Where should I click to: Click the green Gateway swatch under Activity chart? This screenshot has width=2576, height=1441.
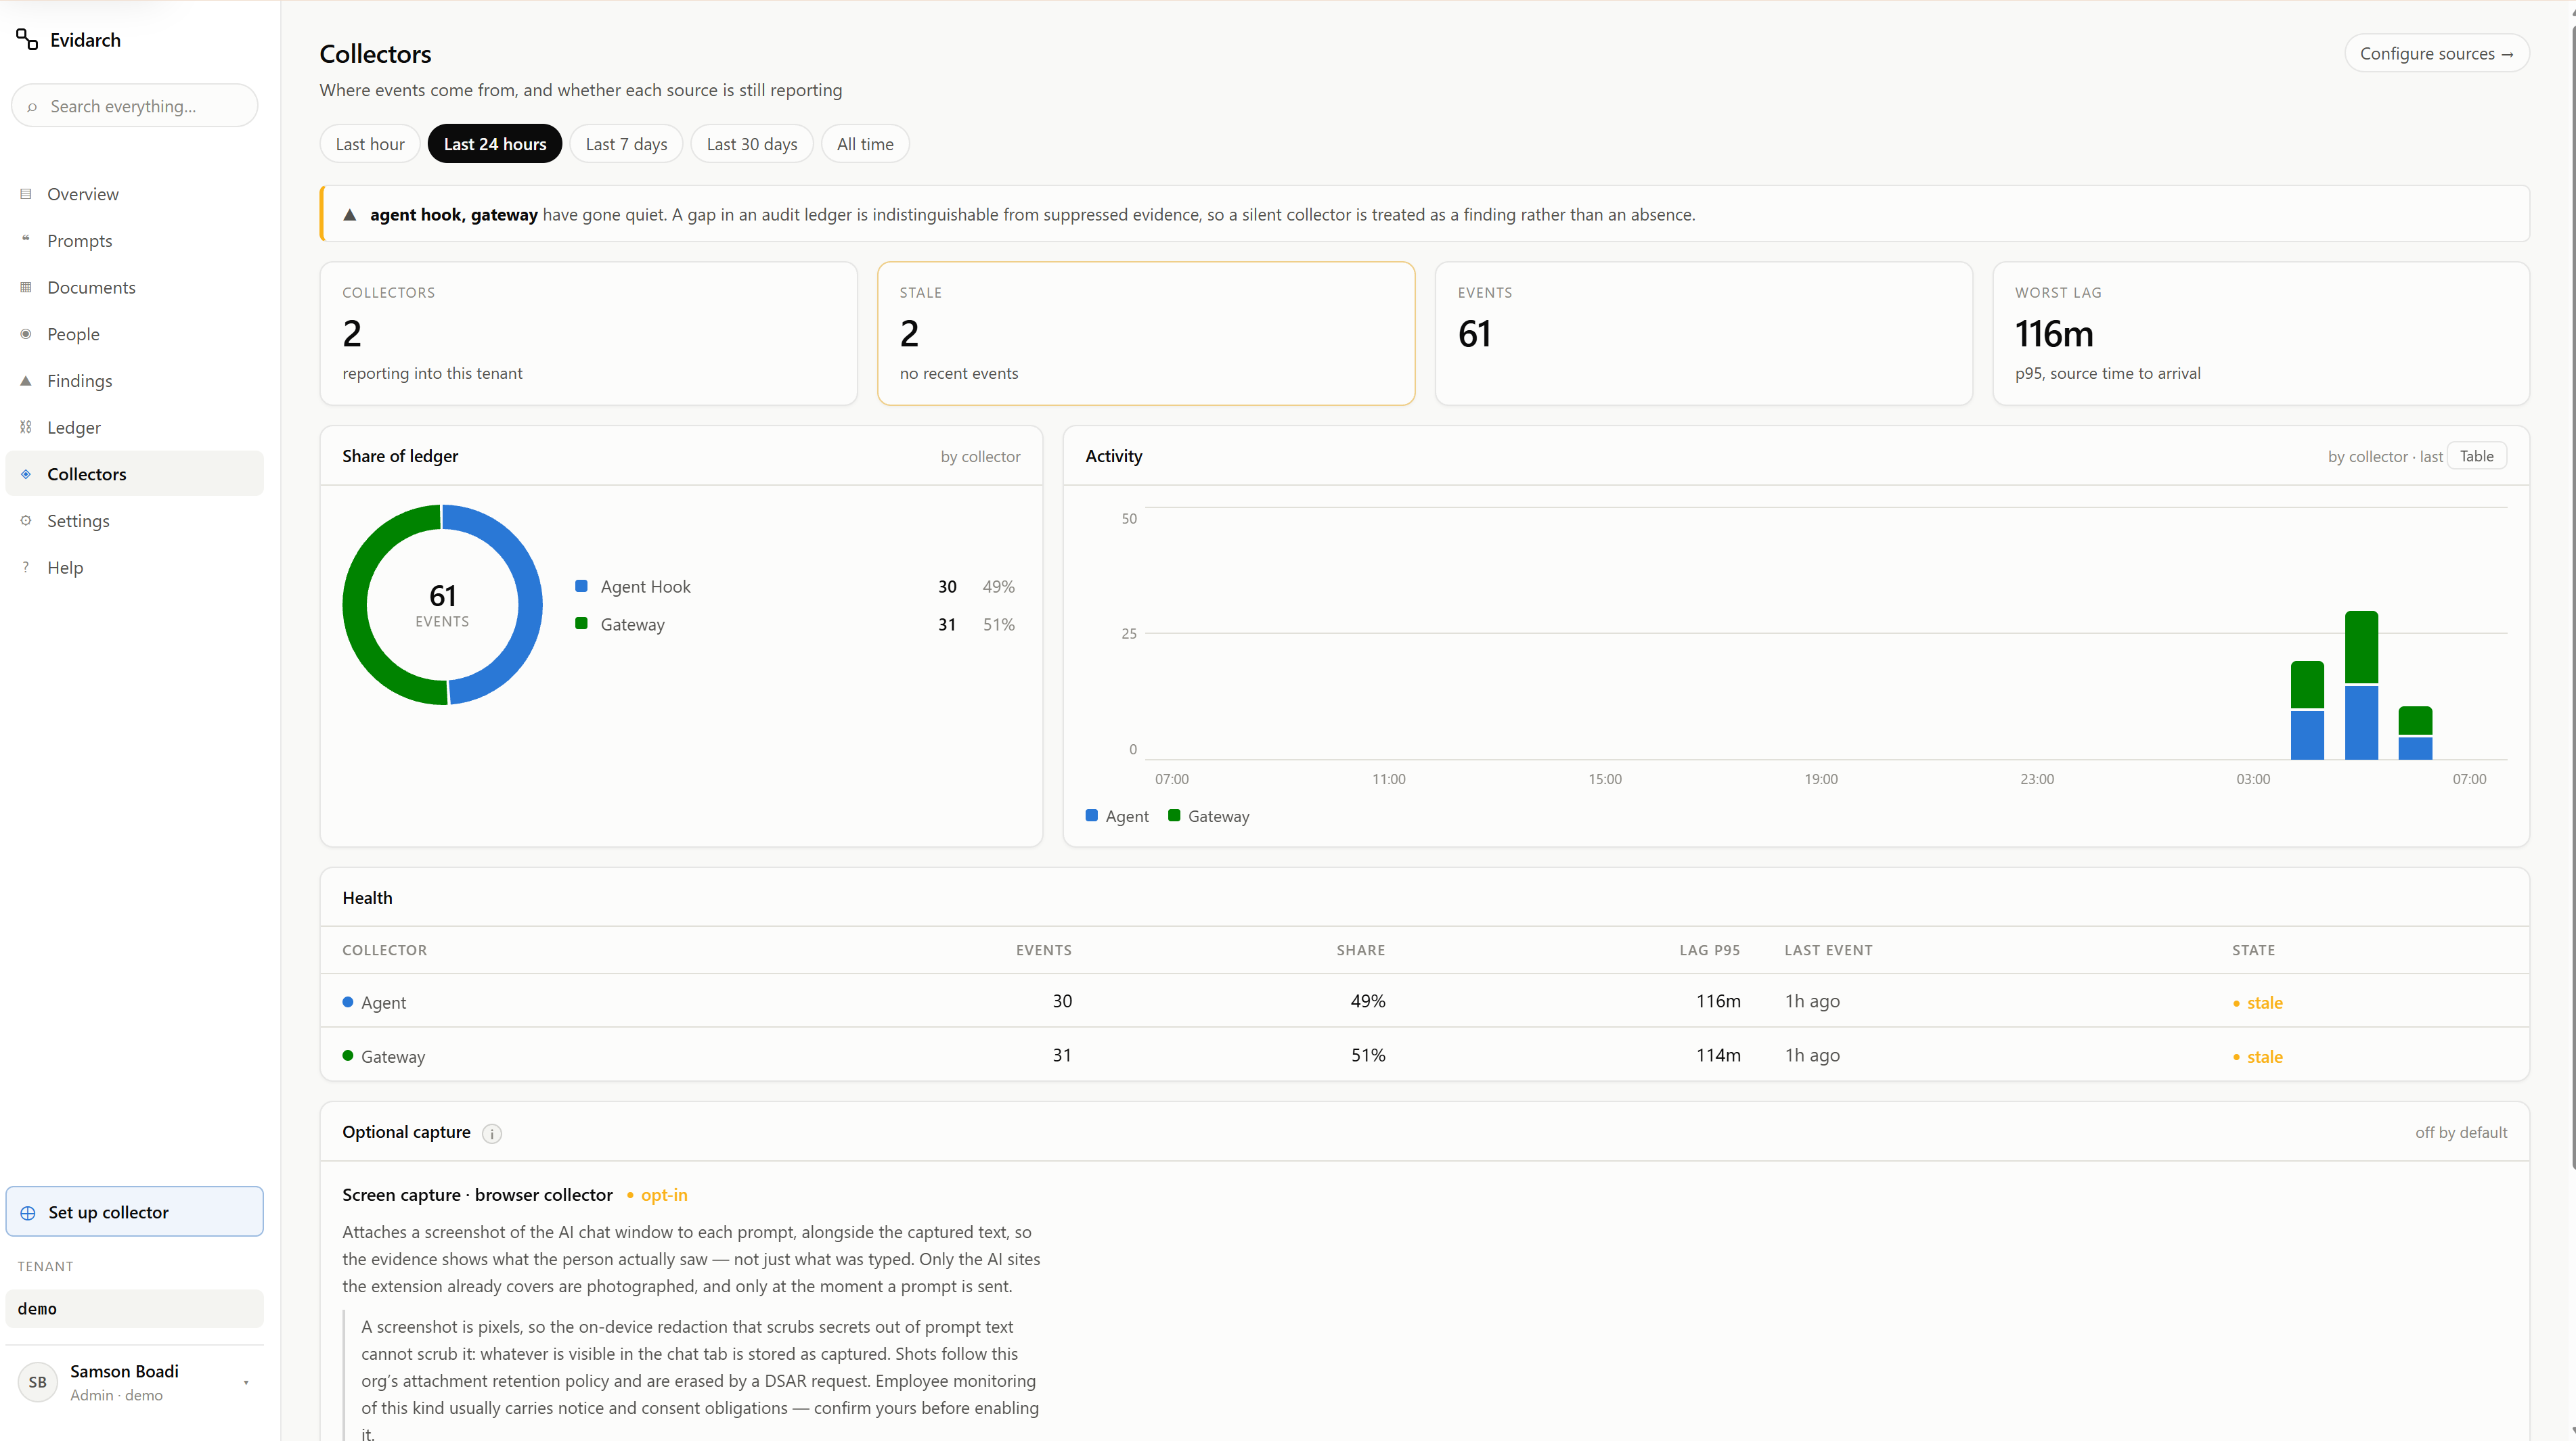[1174, 815]
